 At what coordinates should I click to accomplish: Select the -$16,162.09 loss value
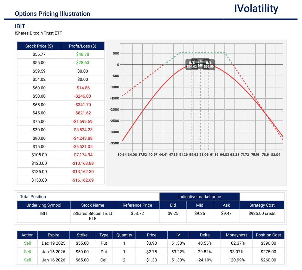pyautogui.click(x=82, y=180)
